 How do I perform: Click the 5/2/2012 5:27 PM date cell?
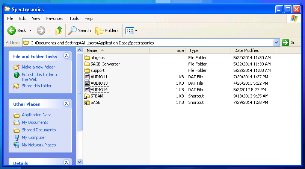point(249,90)
